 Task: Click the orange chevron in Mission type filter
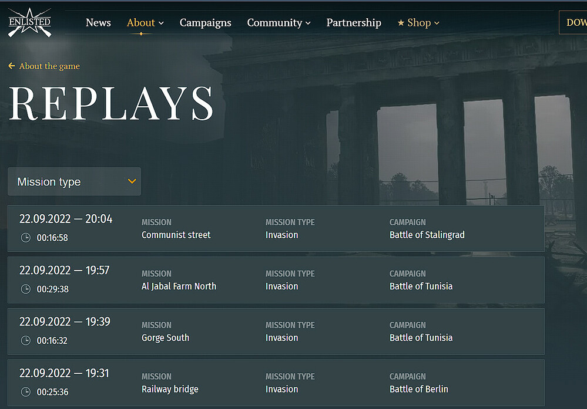coord(132,181)
